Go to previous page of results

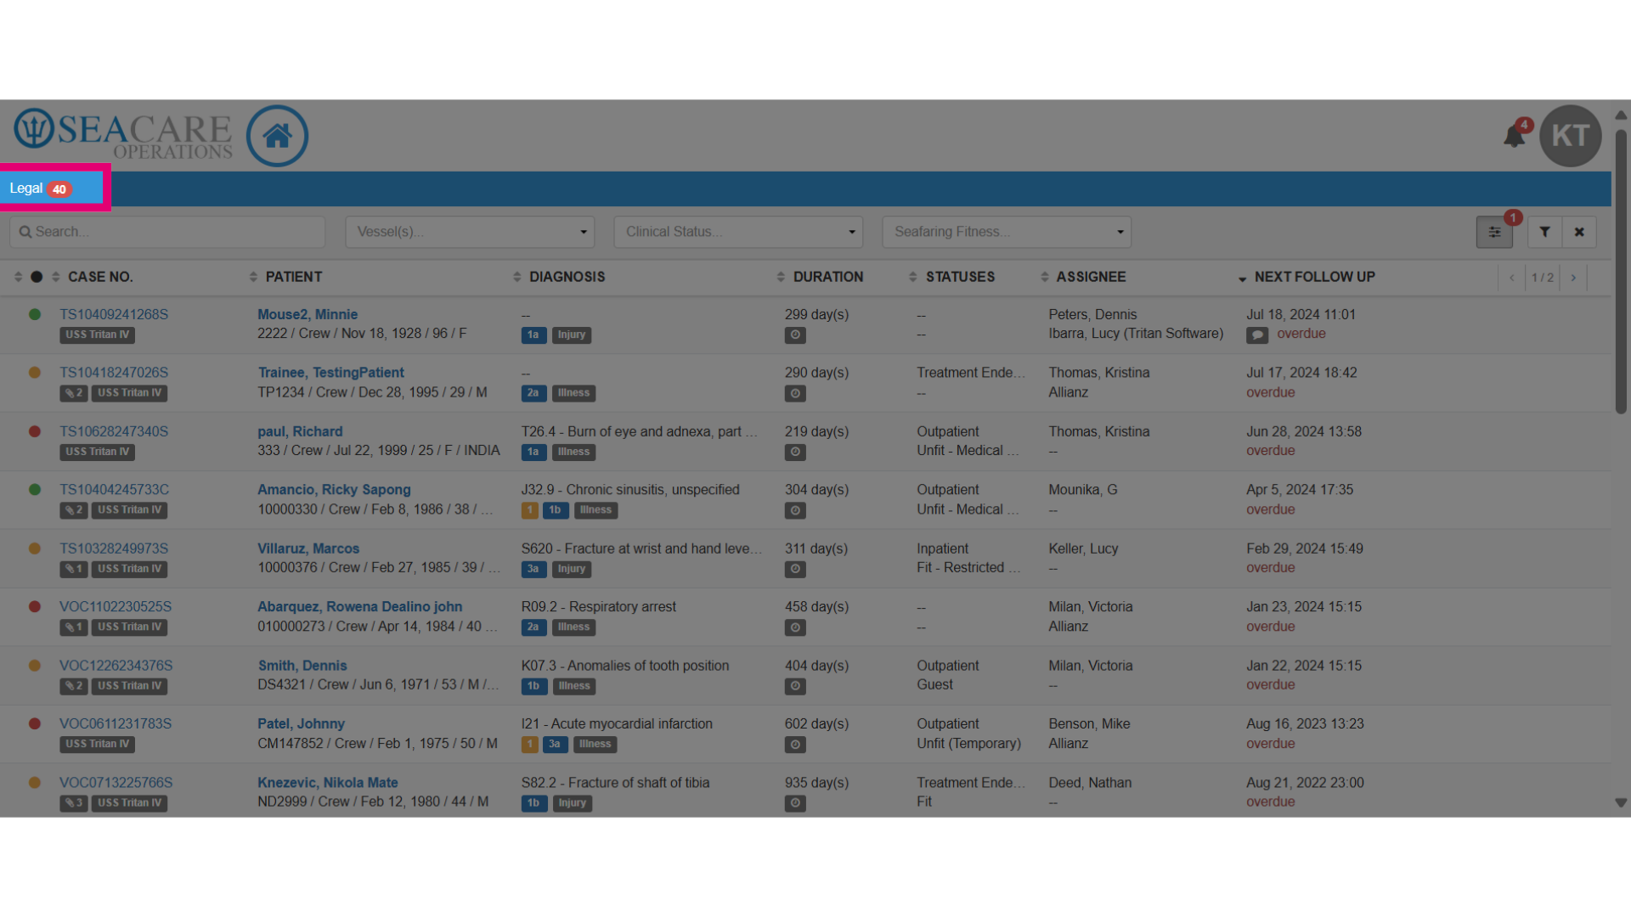pos(1512,278)
